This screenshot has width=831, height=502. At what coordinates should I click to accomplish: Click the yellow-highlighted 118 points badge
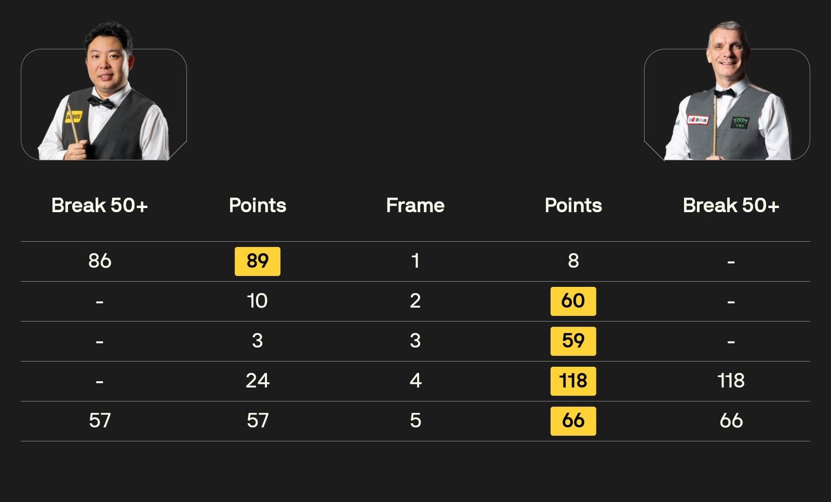pos(573,381)
